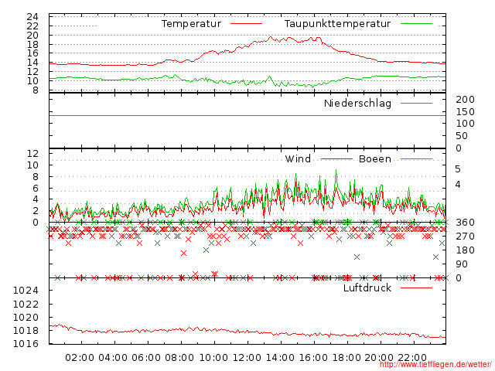Click the 360 wind direction axis value
The height and width of the screenshot is (371, 495).
tap(465, 223)
